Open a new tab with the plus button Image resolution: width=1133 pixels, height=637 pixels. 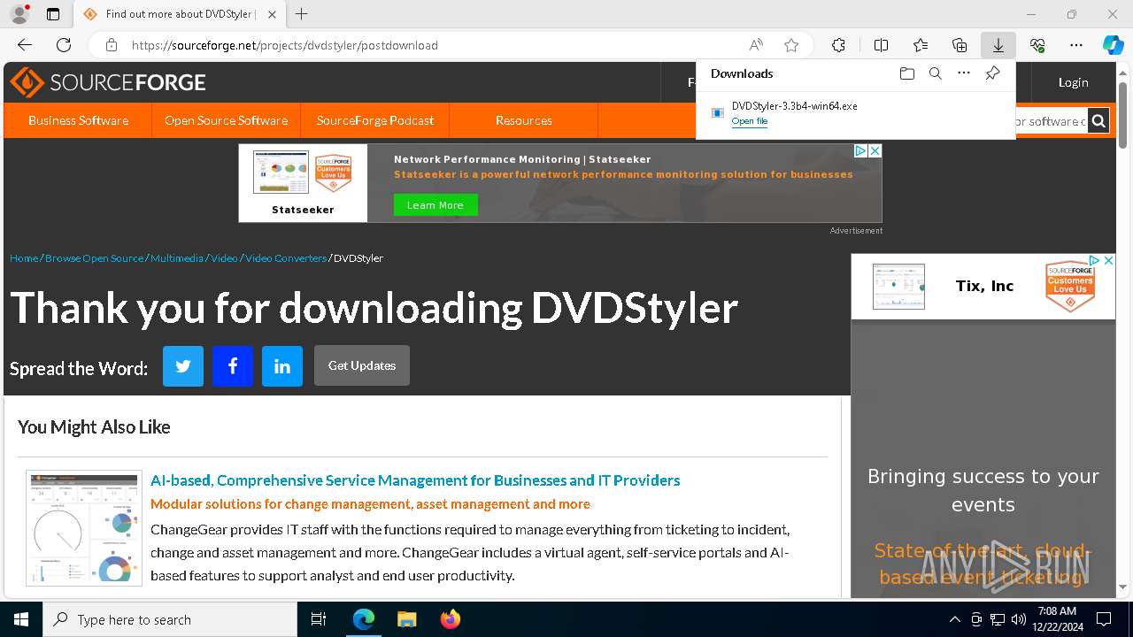302,14
